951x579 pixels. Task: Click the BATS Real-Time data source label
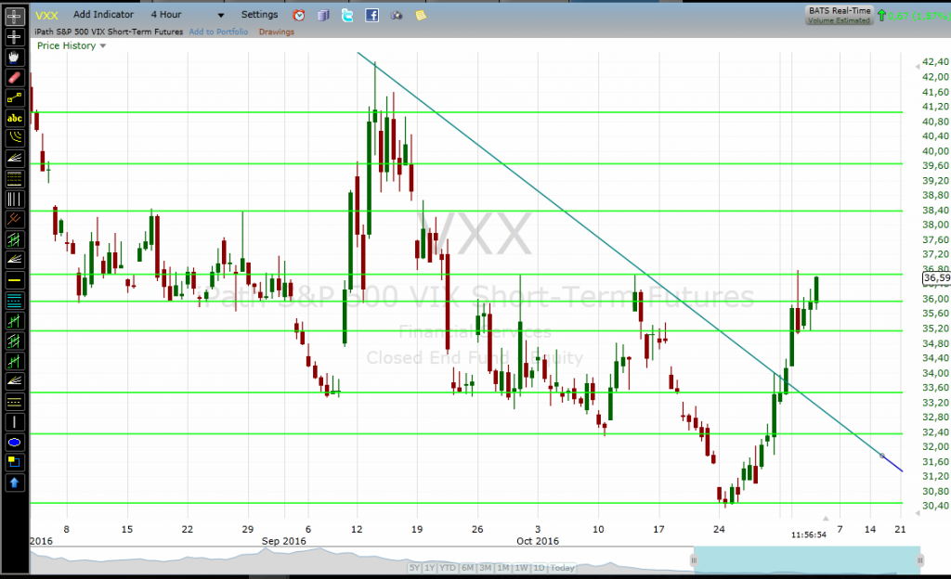[x=840, y=11]
